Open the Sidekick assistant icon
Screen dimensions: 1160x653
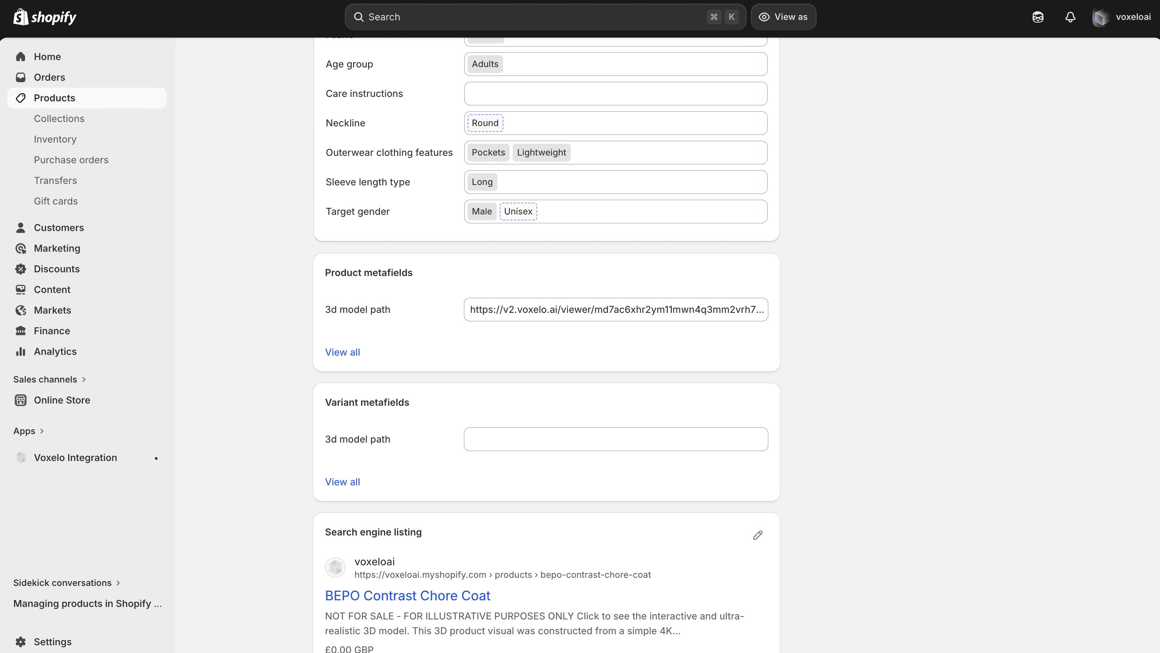(1038, 17)
